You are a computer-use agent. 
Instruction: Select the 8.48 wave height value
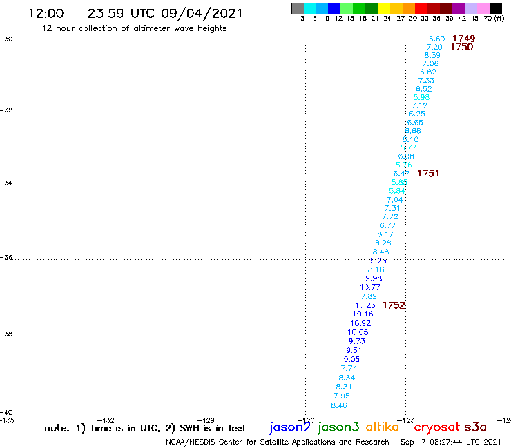(380, 252)
